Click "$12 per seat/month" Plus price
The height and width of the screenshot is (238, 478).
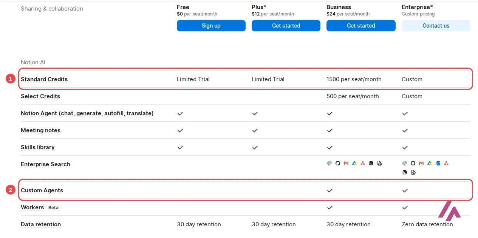click(x=273, y=14)
